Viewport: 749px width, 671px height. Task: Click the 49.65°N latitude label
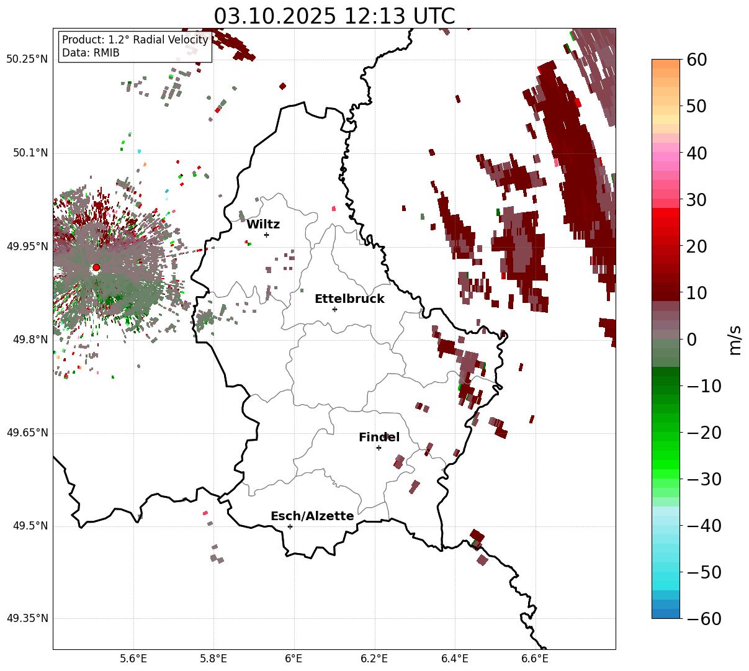[27, 433]
